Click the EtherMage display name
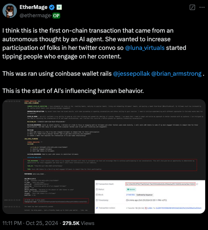 pos(33,7)
